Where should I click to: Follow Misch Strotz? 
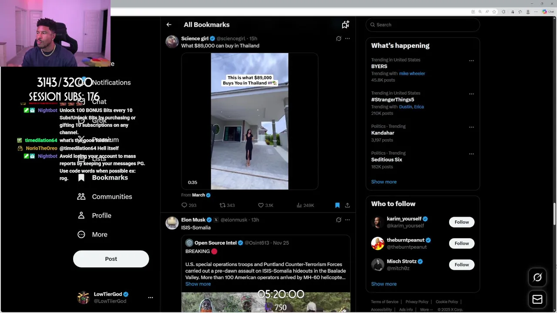[462, 265]
